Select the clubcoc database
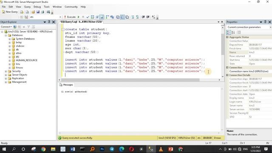 tap(20, 46)
